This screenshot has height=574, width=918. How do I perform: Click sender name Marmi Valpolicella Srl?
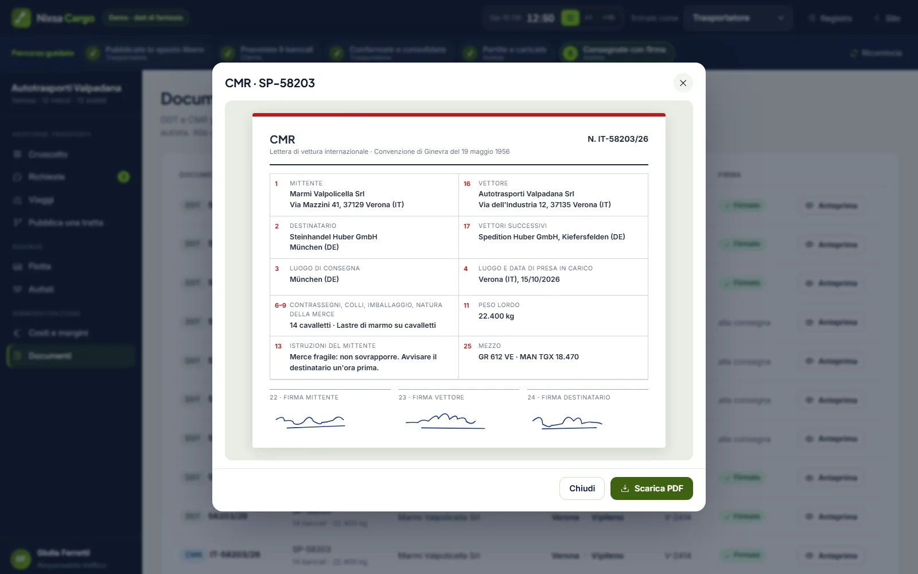(327, 194)
